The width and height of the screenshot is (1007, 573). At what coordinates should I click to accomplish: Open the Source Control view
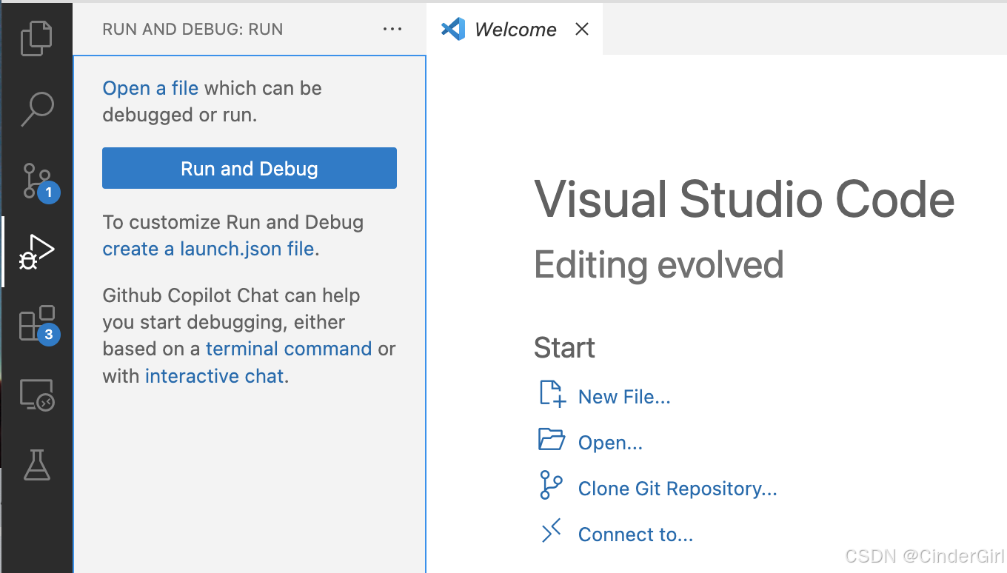39,182
